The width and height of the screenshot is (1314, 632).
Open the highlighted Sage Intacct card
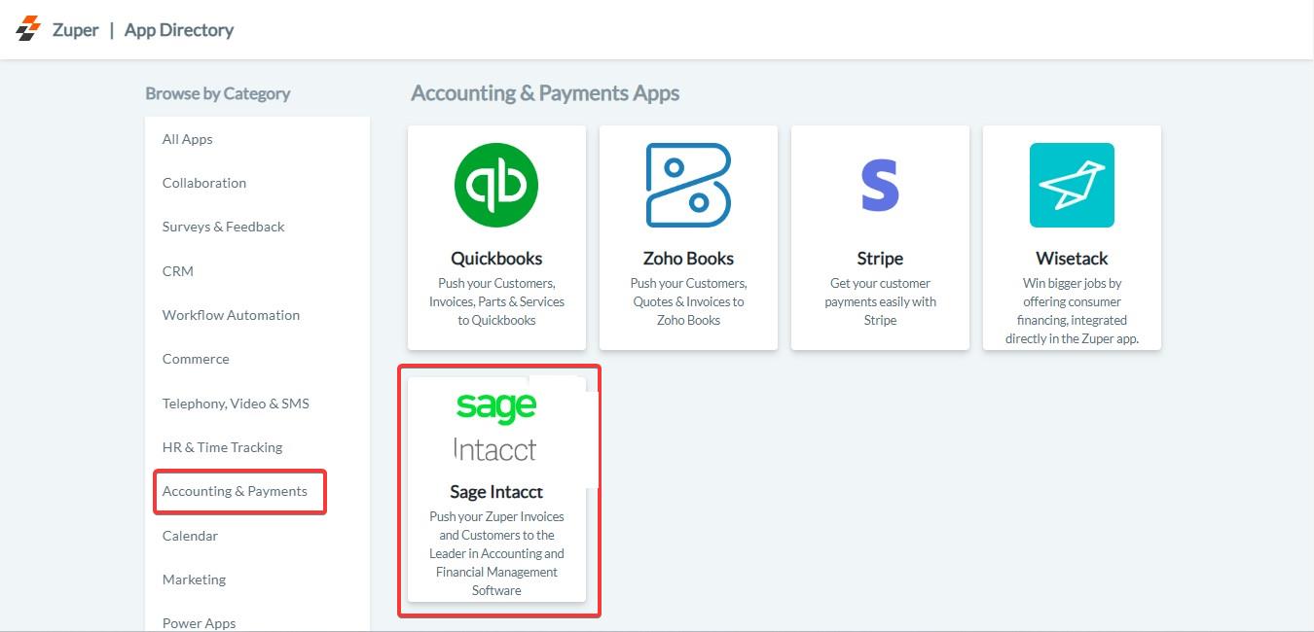496,491
